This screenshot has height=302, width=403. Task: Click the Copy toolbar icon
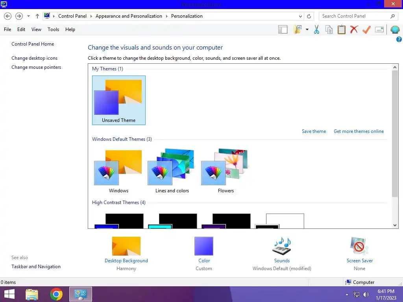(329, 29)
